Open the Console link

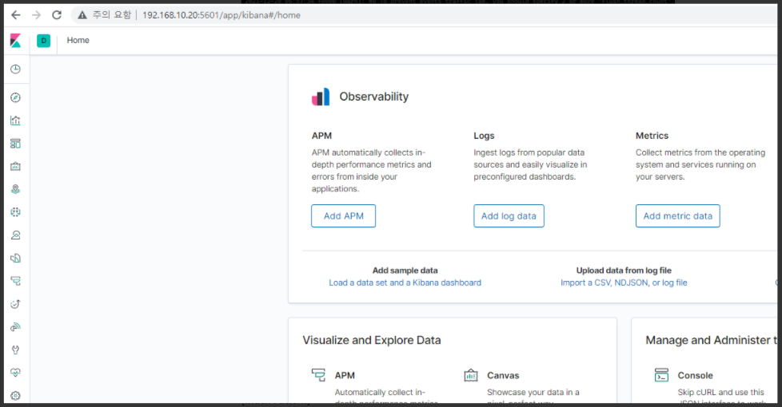tap(695, 375)
